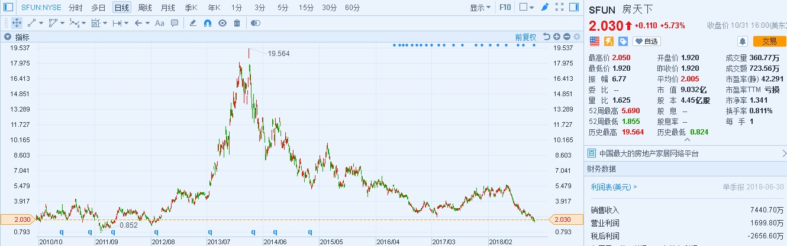
Task: Open dropdown arrow next to arrow marker tool
Action: (x=147, y=24)
